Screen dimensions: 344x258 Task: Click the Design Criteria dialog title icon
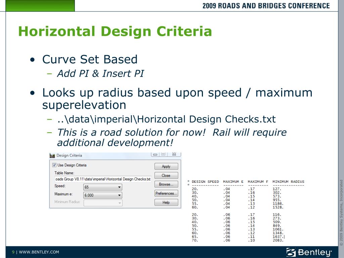pos(52,156)
